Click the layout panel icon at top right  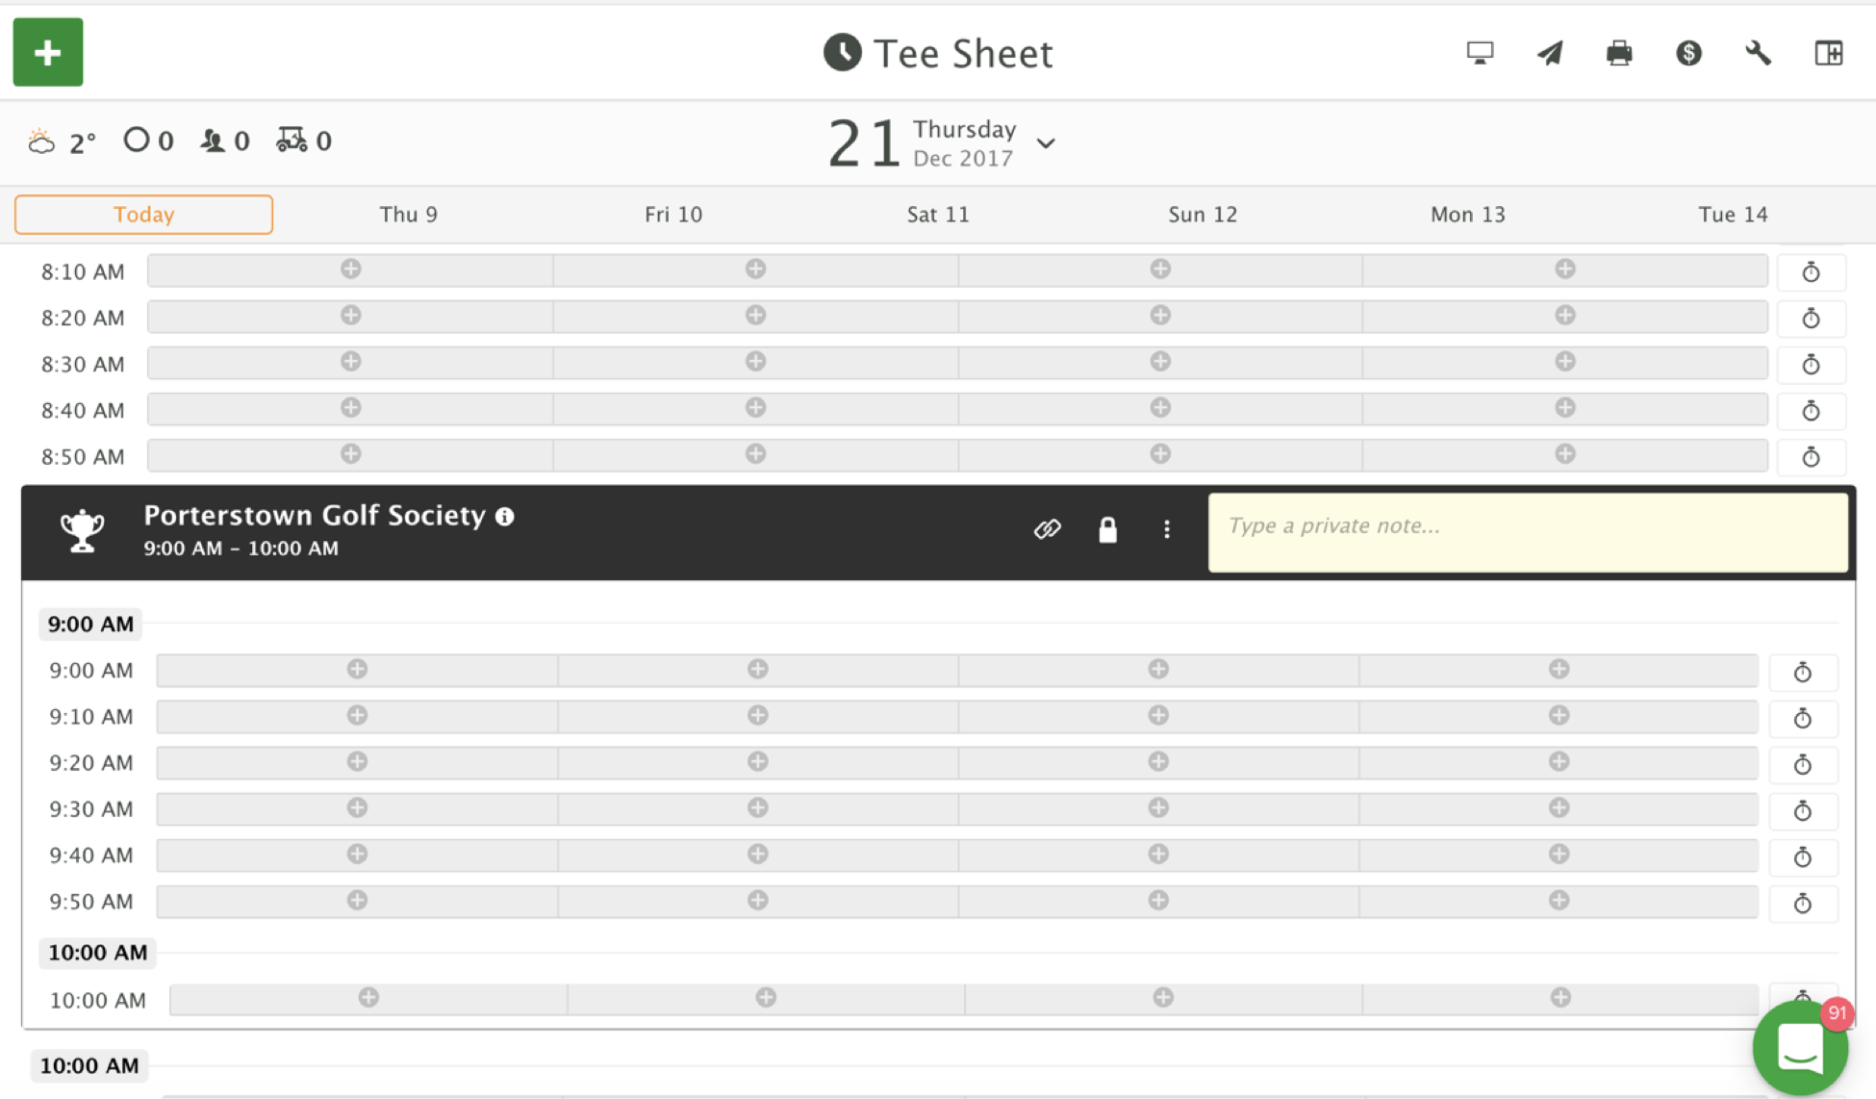1828,53
